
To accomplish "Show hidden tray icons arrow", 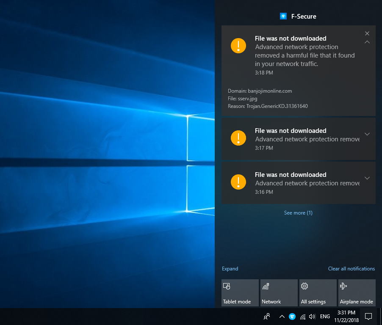I will [282, 316].
